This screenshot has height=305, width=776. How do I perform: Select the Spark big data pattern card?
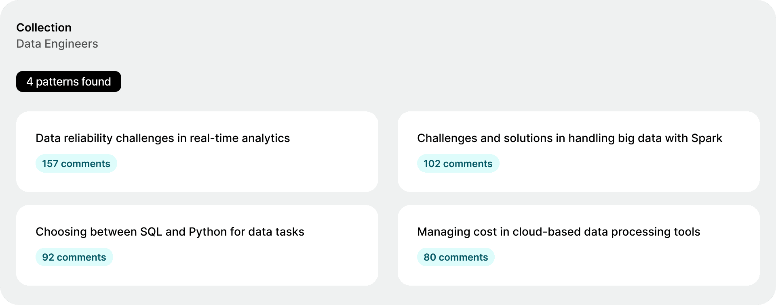coord(579,152)
